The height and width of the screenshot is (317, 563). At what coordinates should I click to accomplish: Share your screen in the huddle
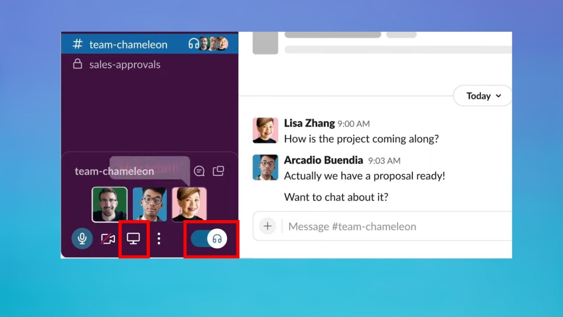[134, 238]
